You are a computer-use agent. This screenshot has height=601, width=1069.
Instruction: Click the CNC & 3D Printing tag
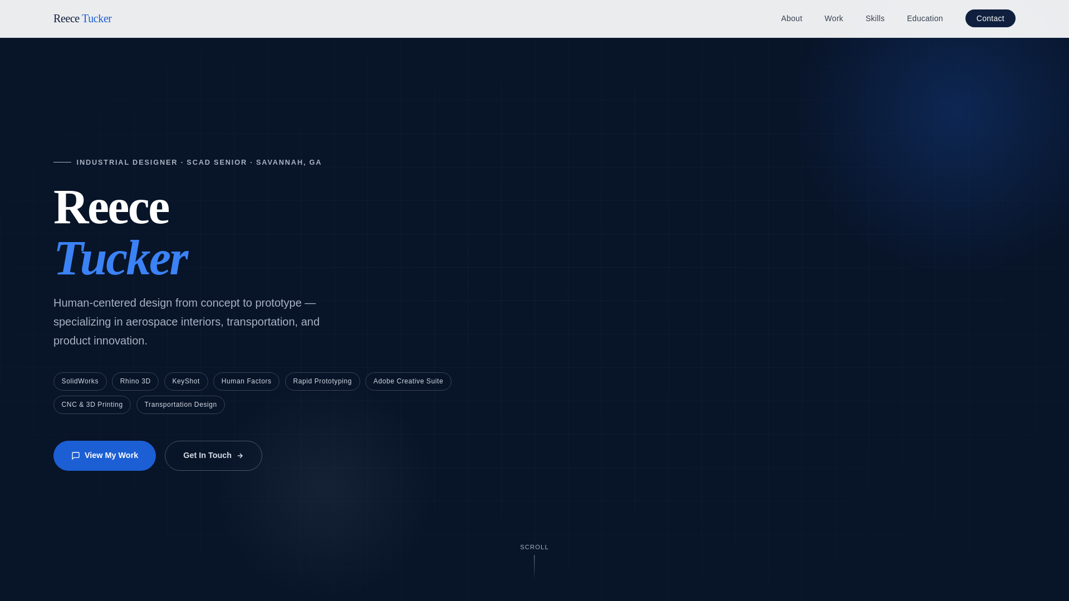[x=92, y=405]
